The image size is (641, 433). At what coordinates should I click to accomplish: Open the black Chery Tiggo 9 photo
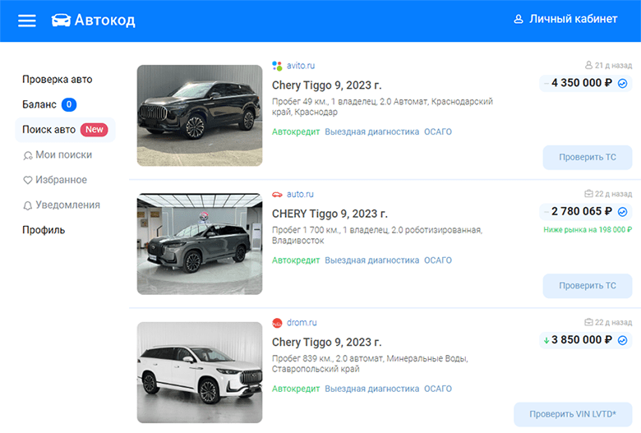[x=200, y=115]
